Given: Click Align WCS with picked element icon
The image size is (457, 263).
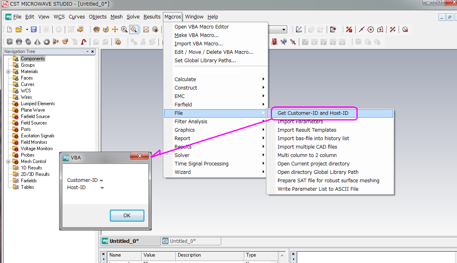Looking at the screenshot, I should click(x=333, y=29).
